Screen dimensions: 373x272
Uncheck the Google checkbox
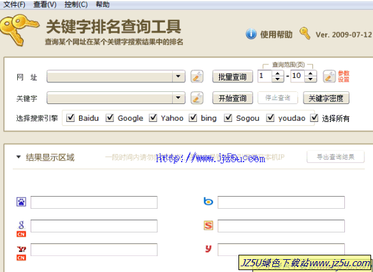pos(110,117)
